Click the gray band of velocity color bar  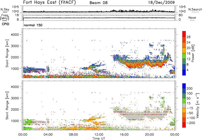click(184, 105)
